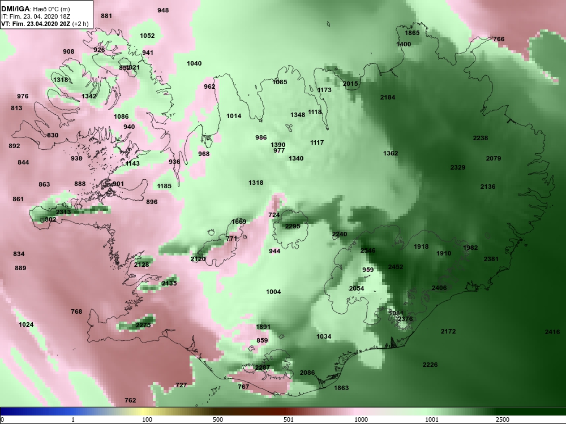Click on the value 2295 over the glacier
The height and width of the screenshot is (424, 566).
pos(293,227)
